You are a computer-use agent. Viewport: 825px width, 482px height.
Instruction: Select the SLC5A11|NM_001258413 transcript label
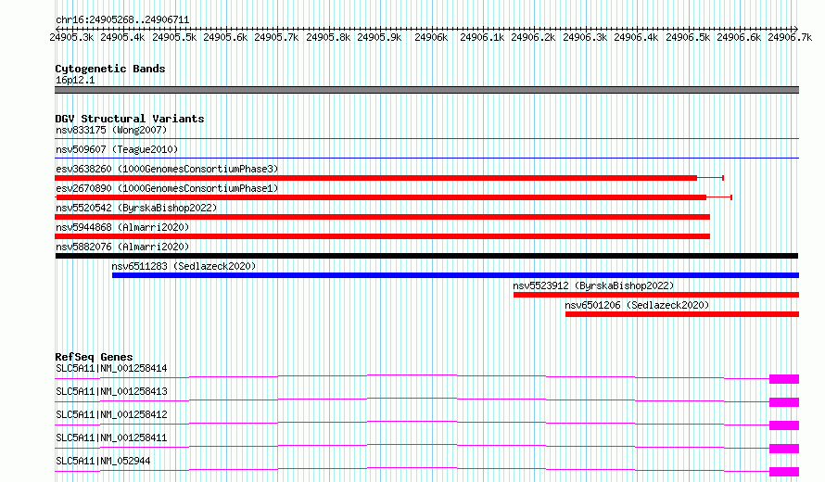(x=111, y=391)
